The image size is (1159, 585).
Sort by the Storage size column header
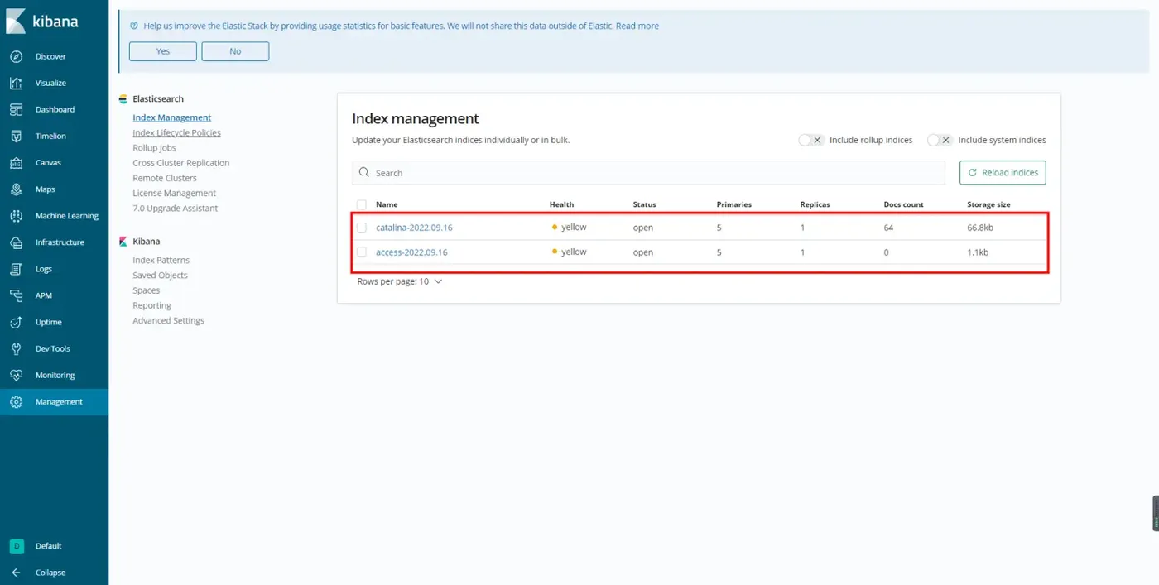pos(988,204)
